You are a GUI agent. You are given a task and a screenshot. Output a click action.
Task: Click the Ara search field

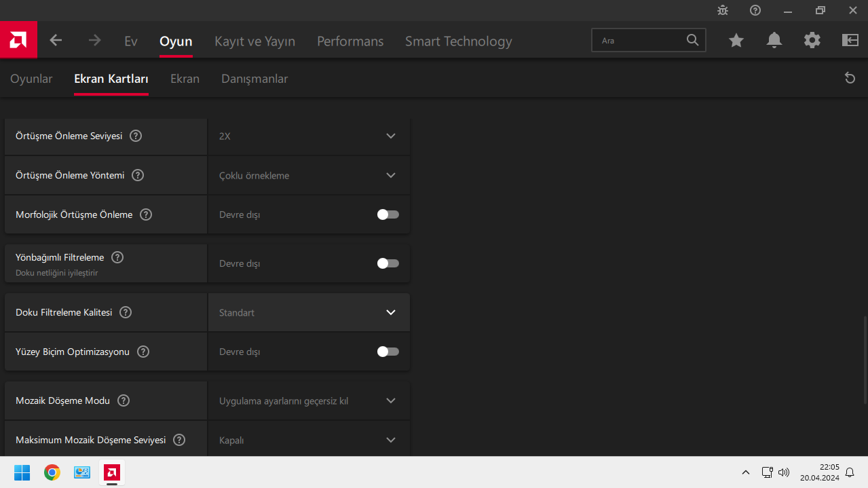[641, 41]
